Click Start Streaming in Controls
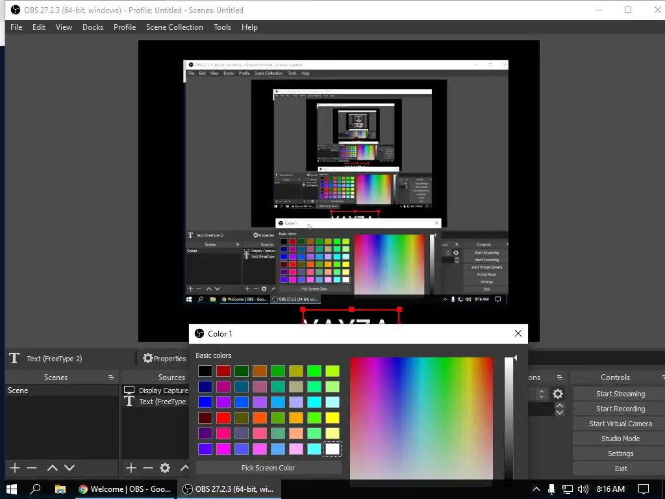 click(x=620, y=394)
